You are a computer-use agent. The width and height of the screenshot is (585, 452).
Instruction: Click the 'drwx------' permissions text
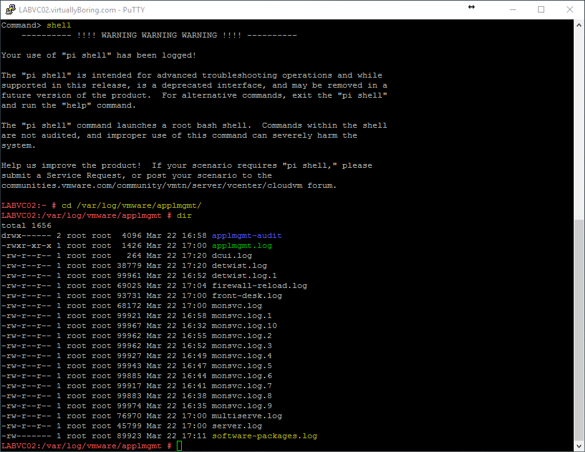tap(26, 235)
